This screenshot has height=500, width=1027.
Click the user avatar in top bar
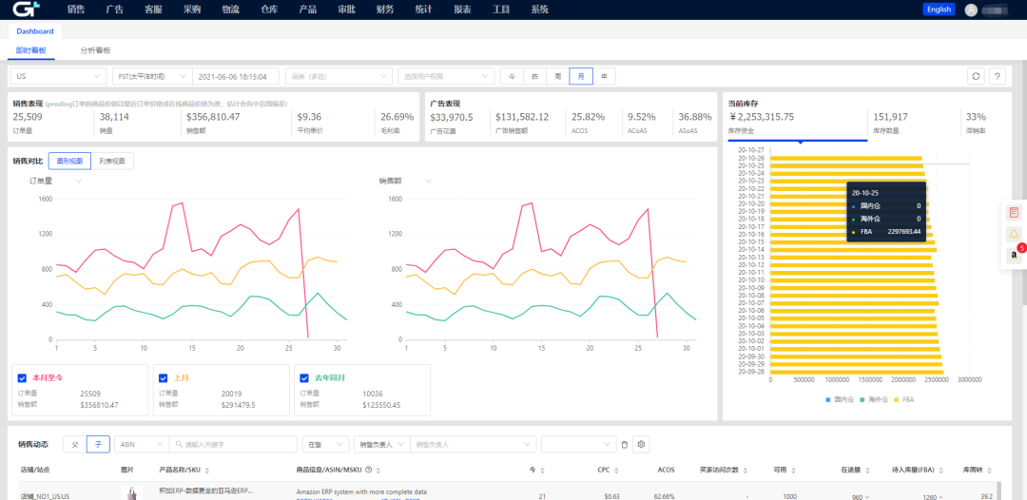tap(971, 10)
